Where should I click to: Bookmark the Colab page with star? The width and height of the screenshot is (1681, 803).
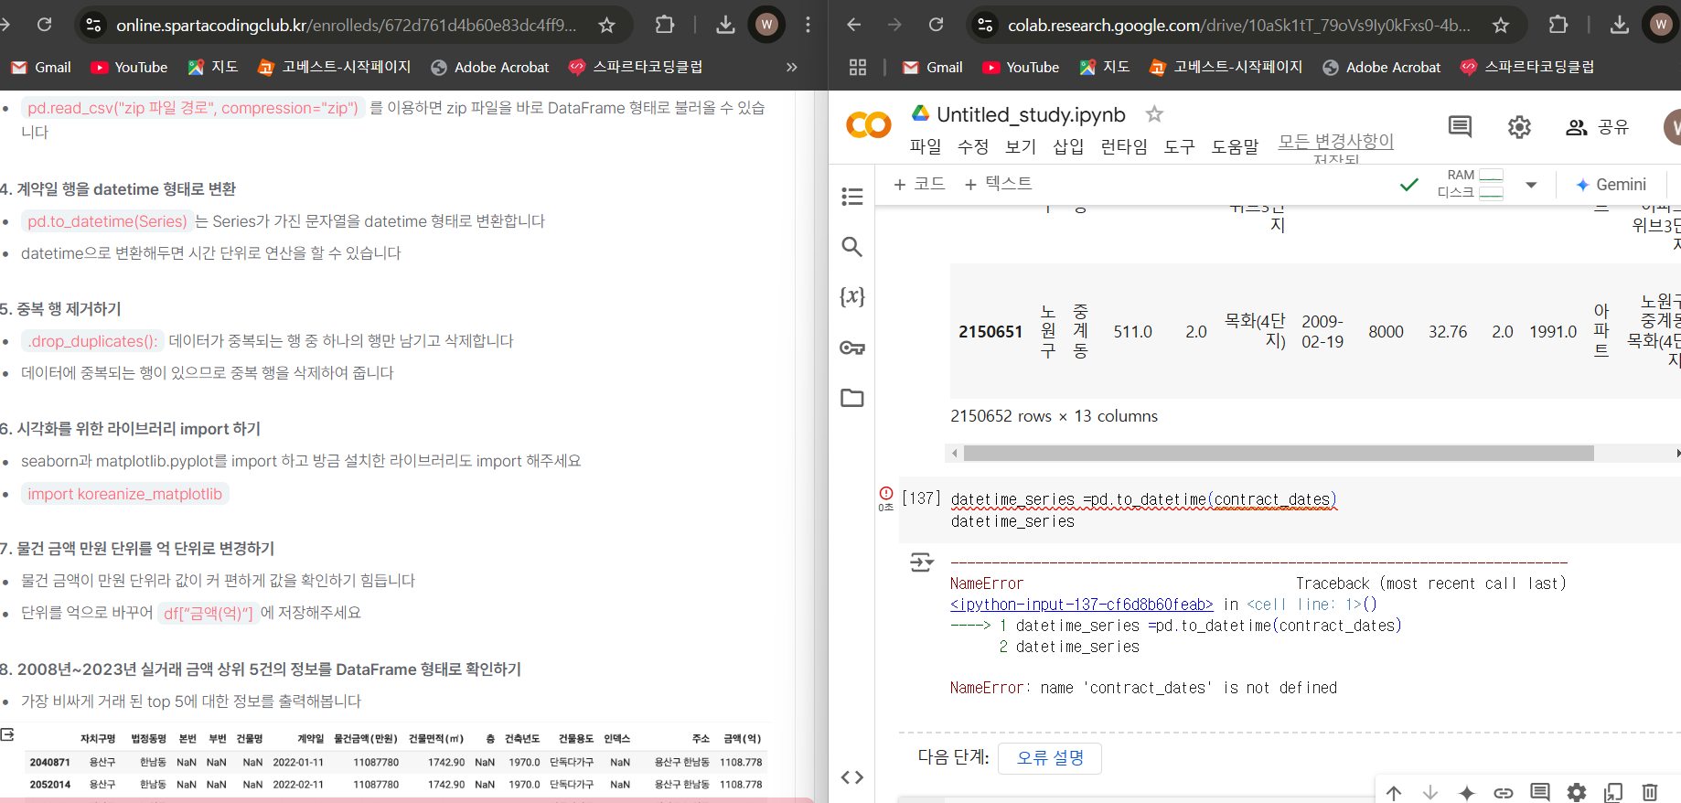pos(1501,25)
